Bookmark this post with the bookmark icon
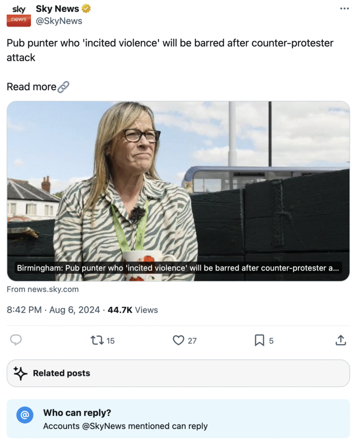 click(259, 340)
